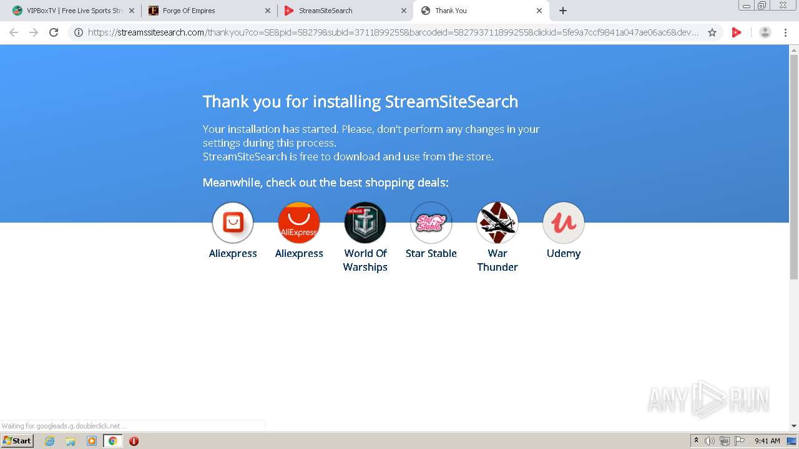This screenshot has height=449, width=799.
Task: Switch to the StreamSiteSearch tab
Action: [344, 11]
